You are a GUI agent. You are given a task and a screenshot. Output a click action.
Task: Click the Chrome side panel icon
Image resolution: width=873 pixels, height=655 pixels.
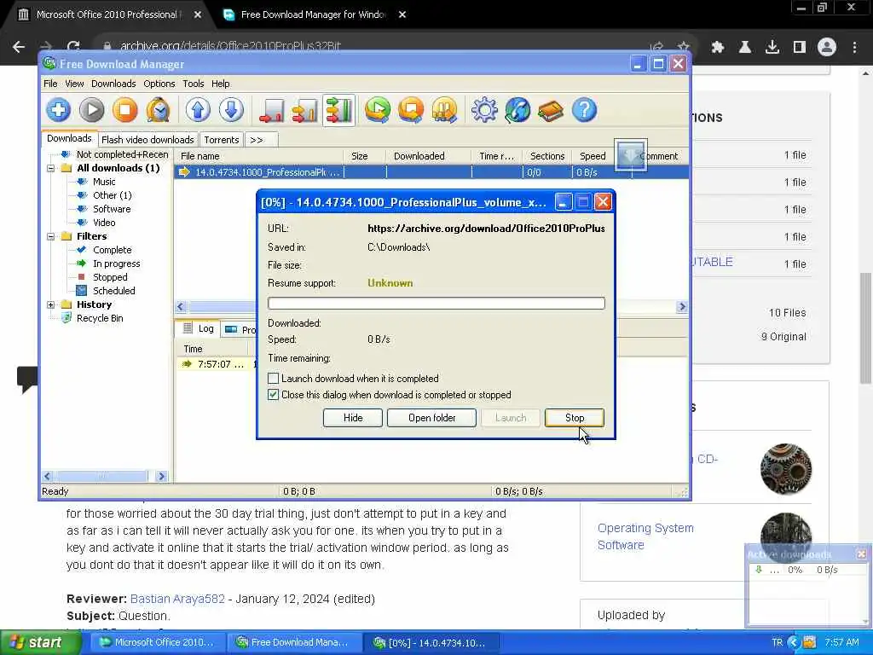point(800,47)
